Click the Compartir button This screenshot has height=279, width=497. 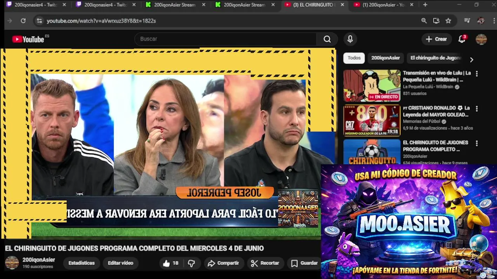pyautogui.click(x=223, y=263)
